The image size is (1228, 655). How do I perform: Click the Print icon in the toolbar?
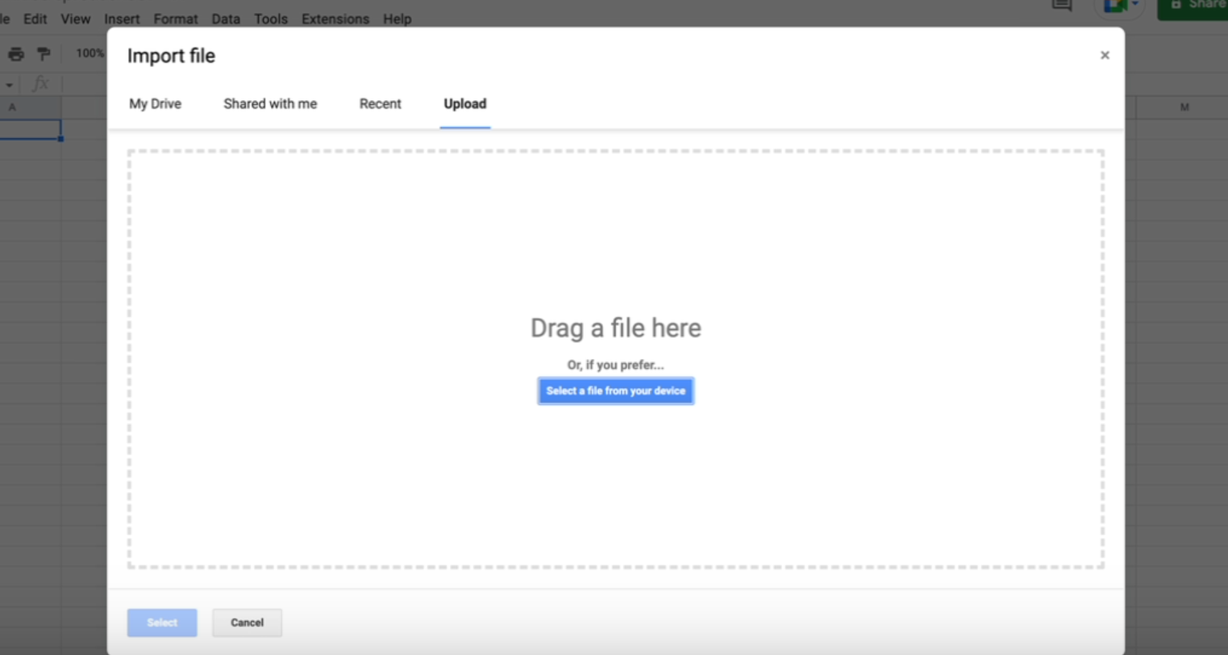(16, 54)
